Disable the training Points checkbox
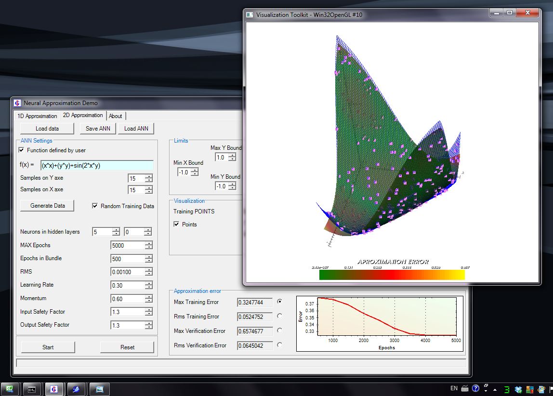553x396 pixels. tap(177, 224)
